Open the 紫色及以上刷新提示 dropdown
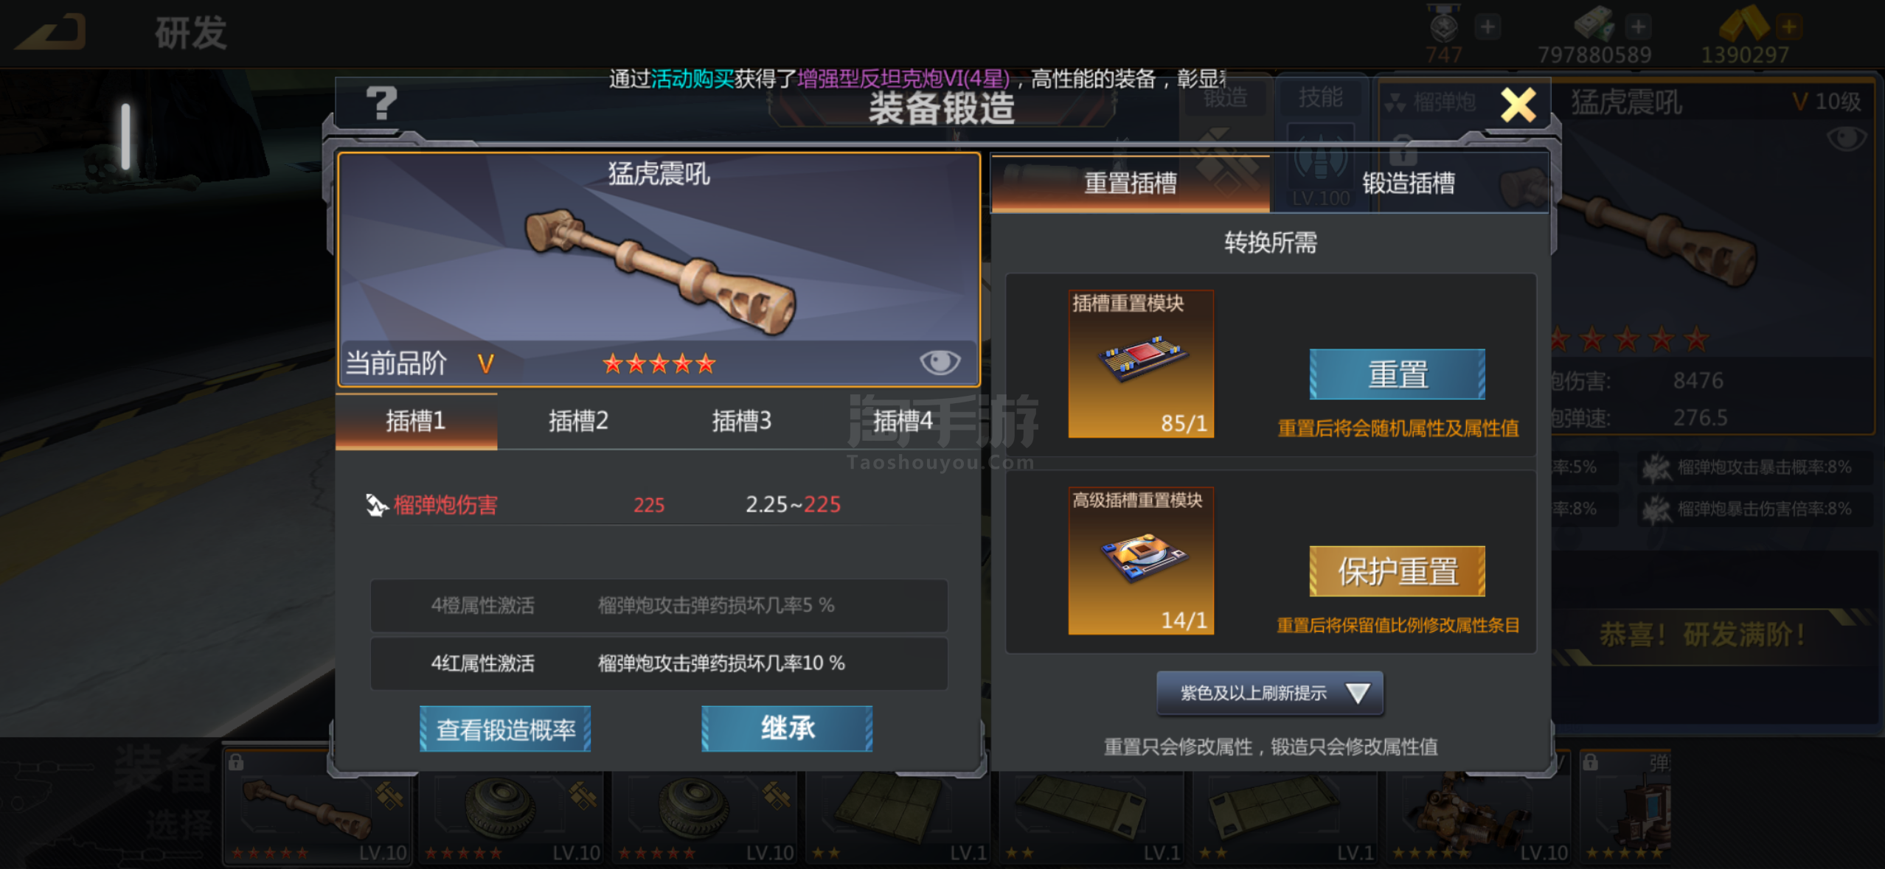Viewport: 1885px width, 869px height. [x=1269, y=693]
